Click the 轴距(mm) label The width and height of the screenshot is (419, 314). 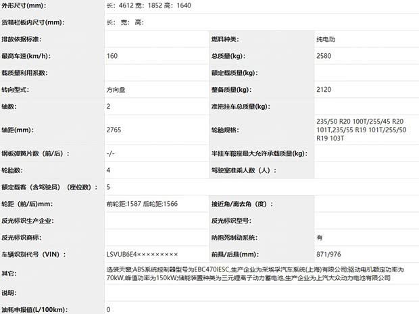(18, 130)
